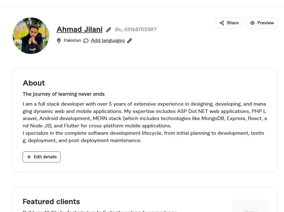Open the Share button

(229, 23)
